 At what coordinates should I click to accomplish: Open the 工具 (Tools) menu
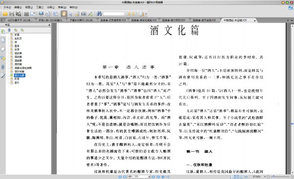(x=40, y=7)
